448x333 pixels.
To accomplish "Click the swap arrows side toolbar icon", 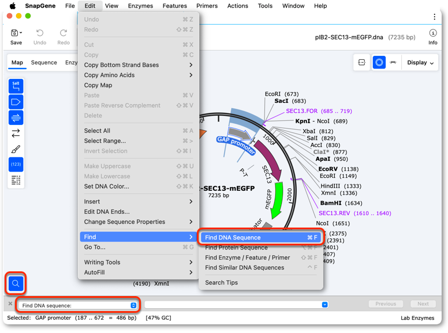I will click(16, 133).
